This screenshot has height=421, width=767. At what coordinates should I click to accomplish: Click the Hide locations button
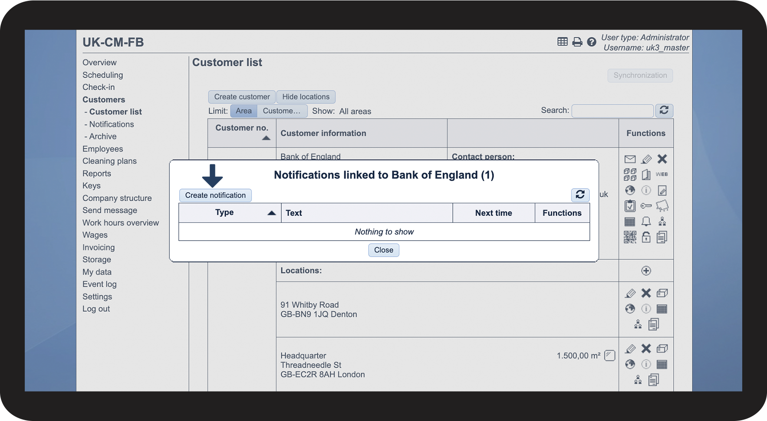click(306, 97)
